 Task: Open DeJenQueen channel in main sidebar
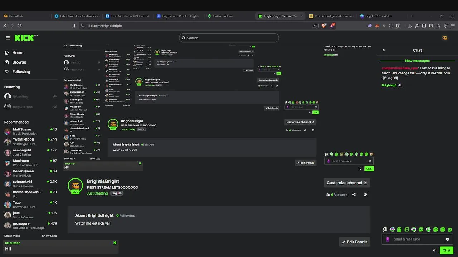click(30, 173)
